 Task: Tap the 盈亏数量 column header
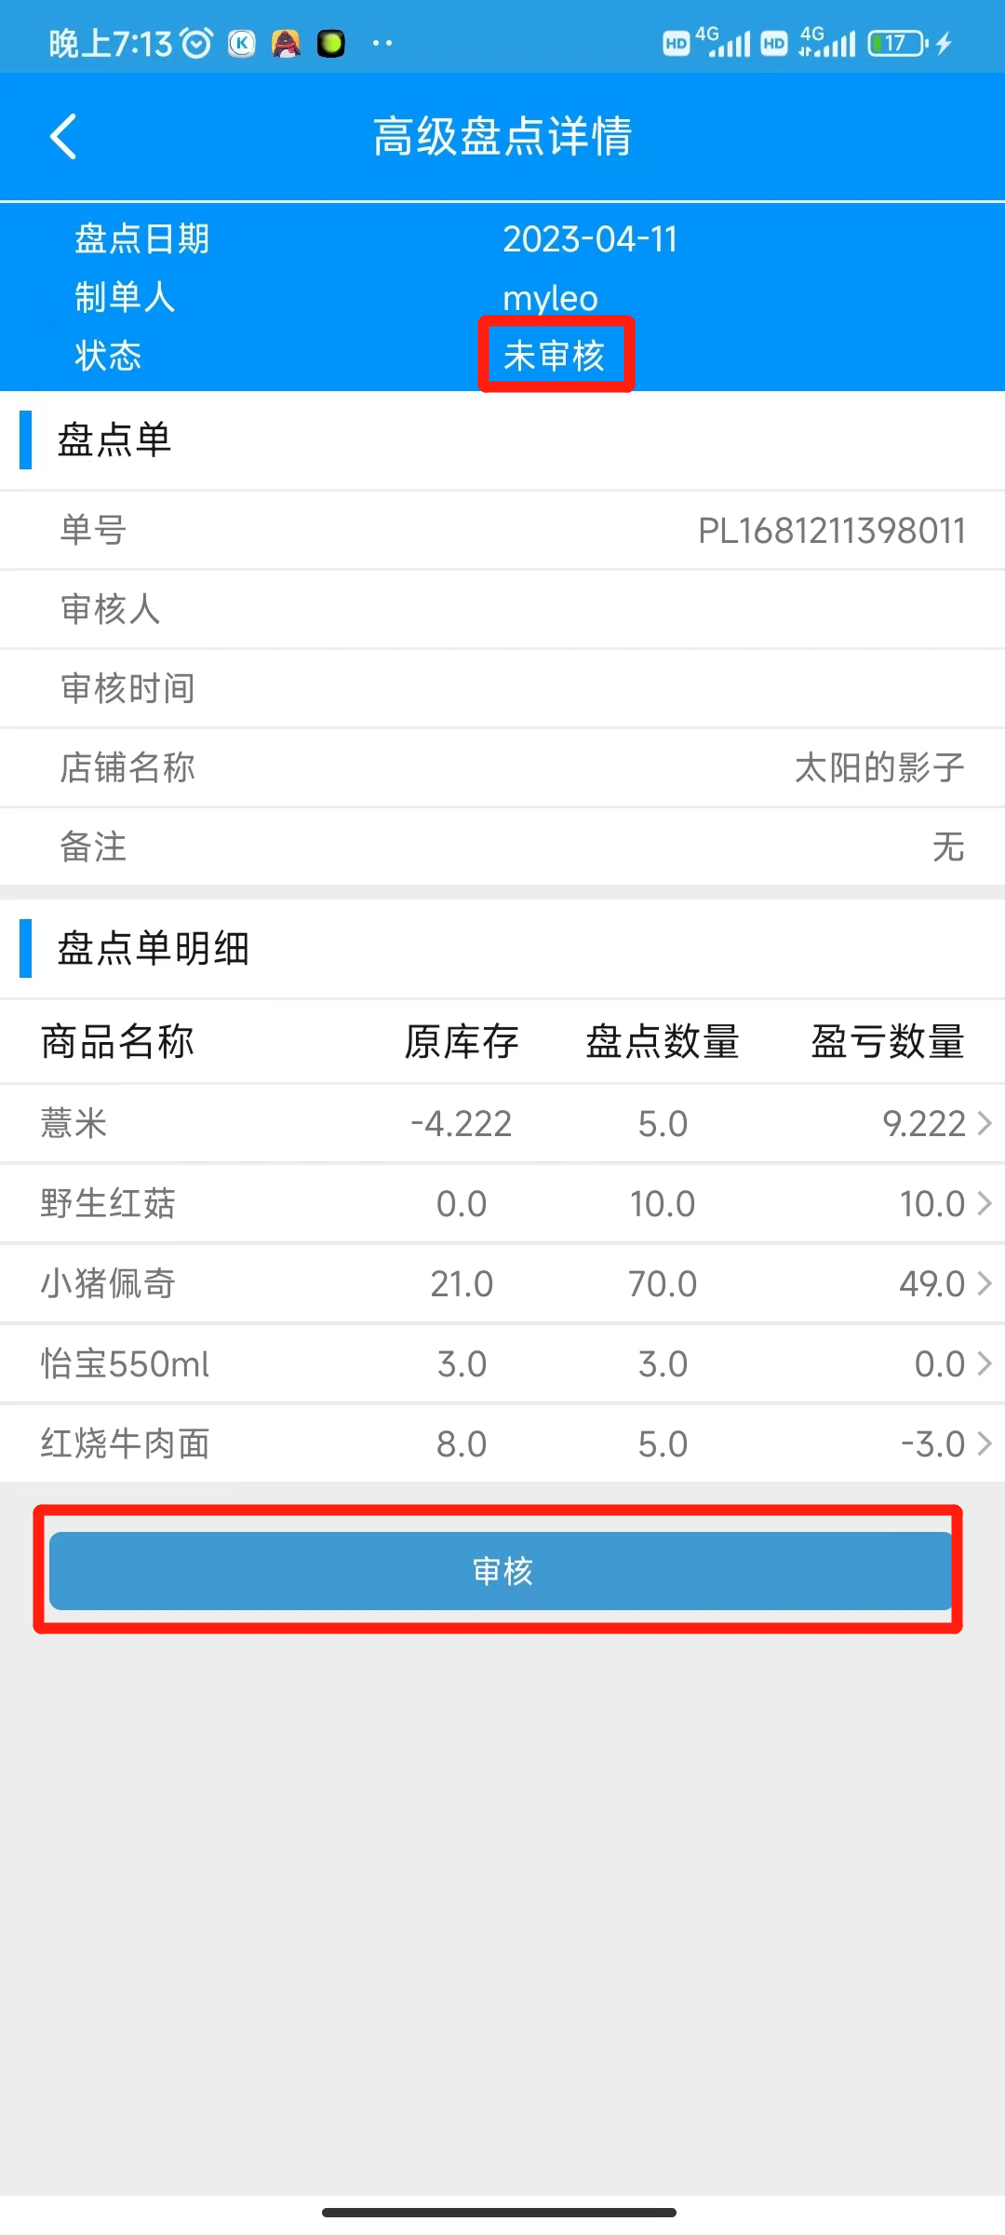click(887, 1041)
